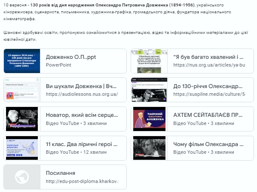Open "Чому фільм Олександра" YouTube video
The image size is (257, 192).
(208, 144)
